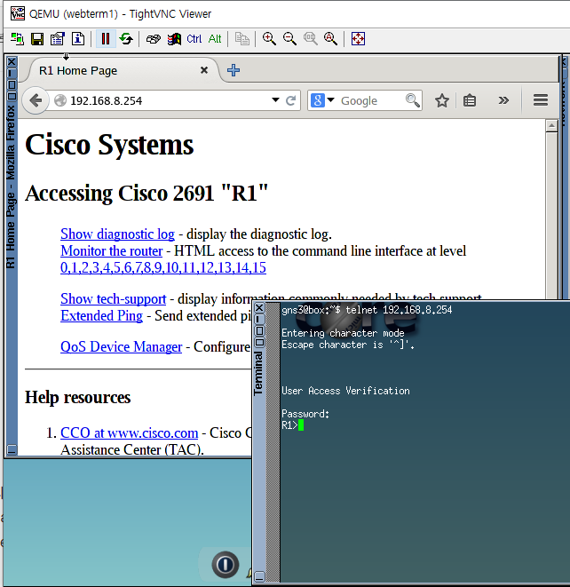Open the connection options icon in TightVNC toolbar
The width and height of the screenshot is (570, 587).
58,38
